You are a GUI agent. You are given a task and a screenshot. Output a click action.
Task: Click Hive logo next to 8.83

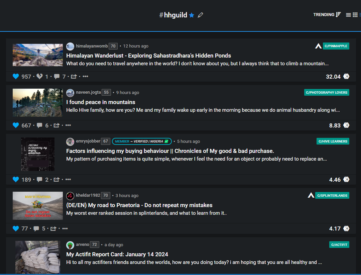click(346, 125)
